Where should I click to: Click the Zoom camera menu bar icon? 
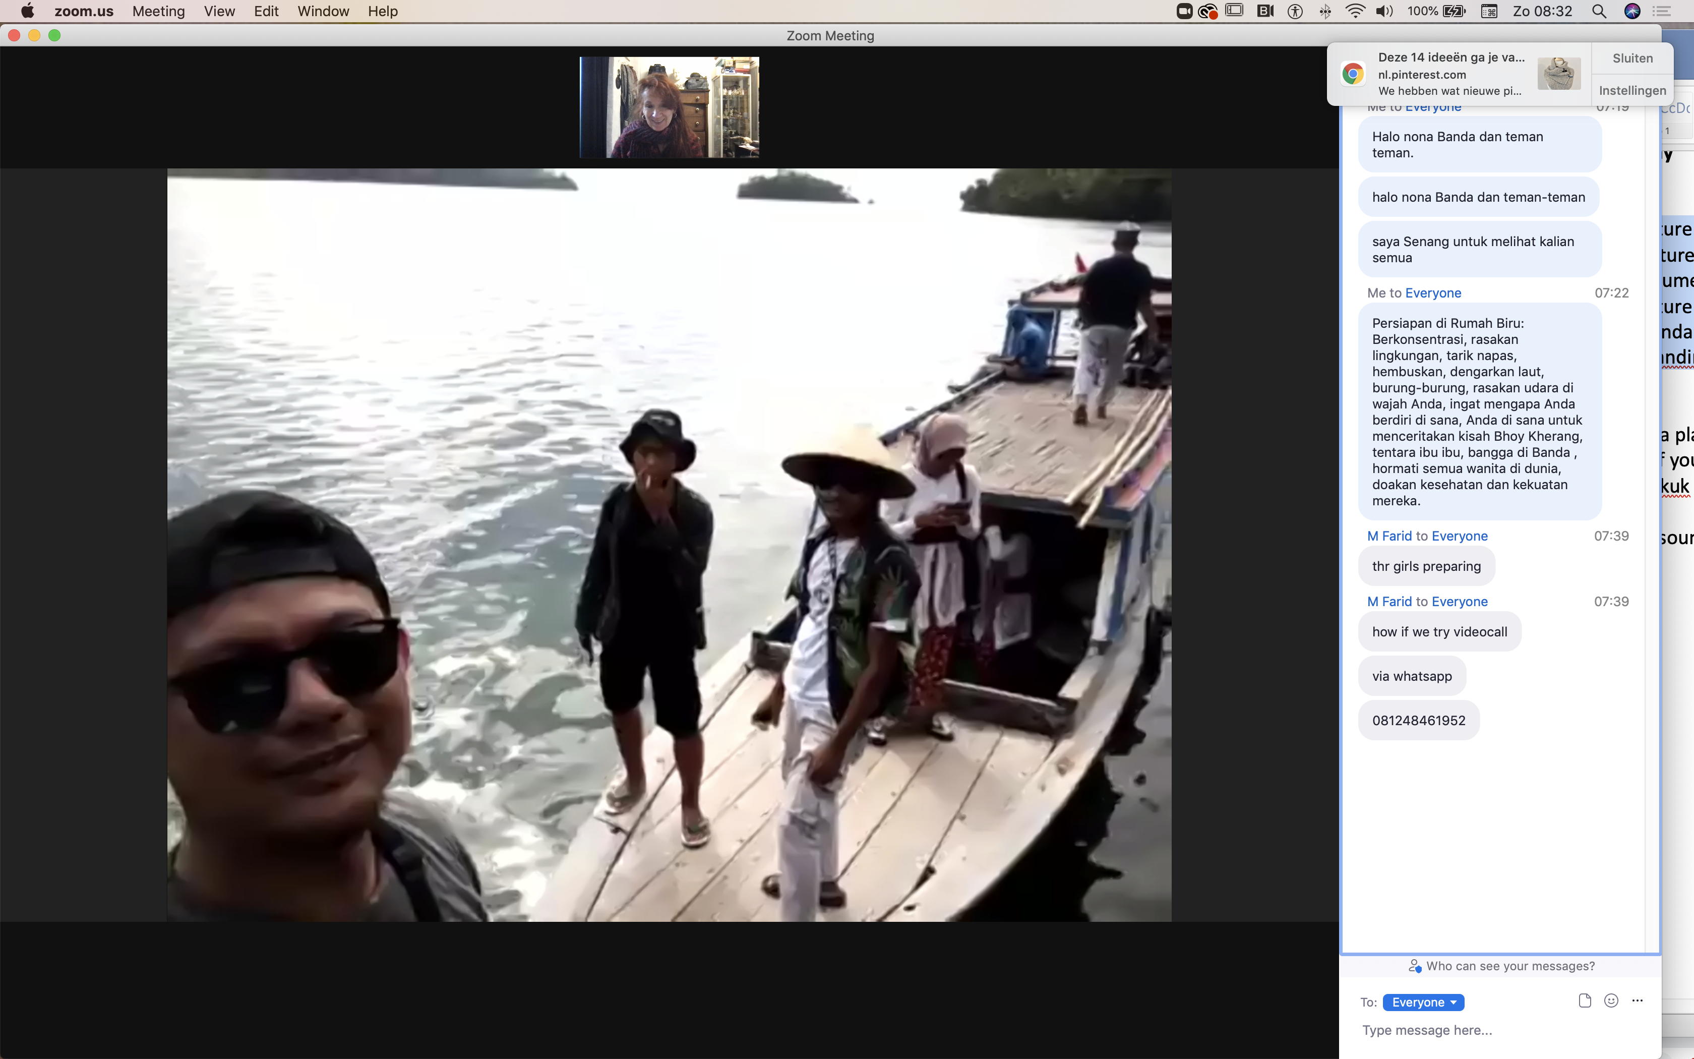pos(1184,11)
